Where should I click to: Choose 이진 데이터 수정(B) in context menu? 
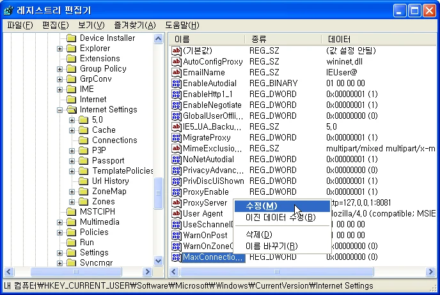(x=282, y=217)
